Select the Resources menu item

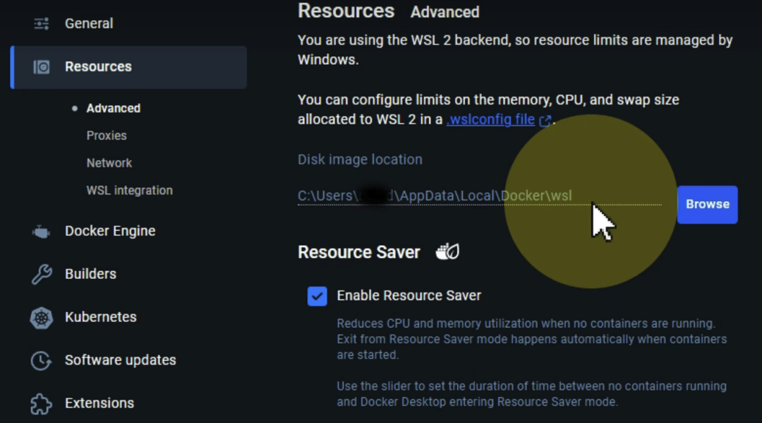tap(129, 67)
